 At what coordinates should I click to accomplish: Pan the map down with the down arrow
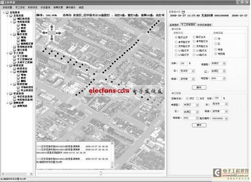[x=52, y=39]
